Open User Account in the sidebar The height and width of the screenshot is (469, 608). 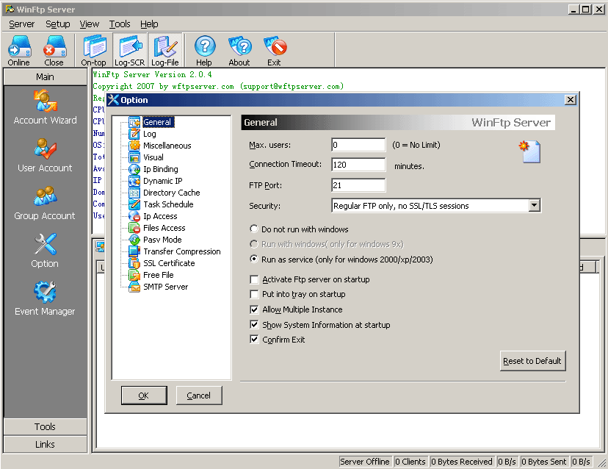(45, 154)
